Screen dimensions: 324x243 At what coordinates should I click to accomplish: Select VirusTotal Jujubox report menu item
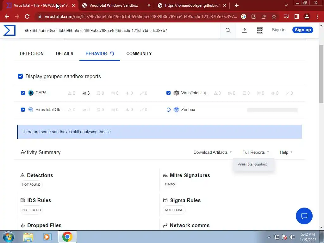click(252, 164)
